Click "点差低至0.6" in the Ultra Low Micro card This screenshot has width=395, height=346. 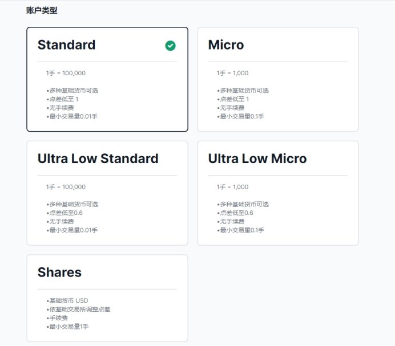tap(235, 213)
